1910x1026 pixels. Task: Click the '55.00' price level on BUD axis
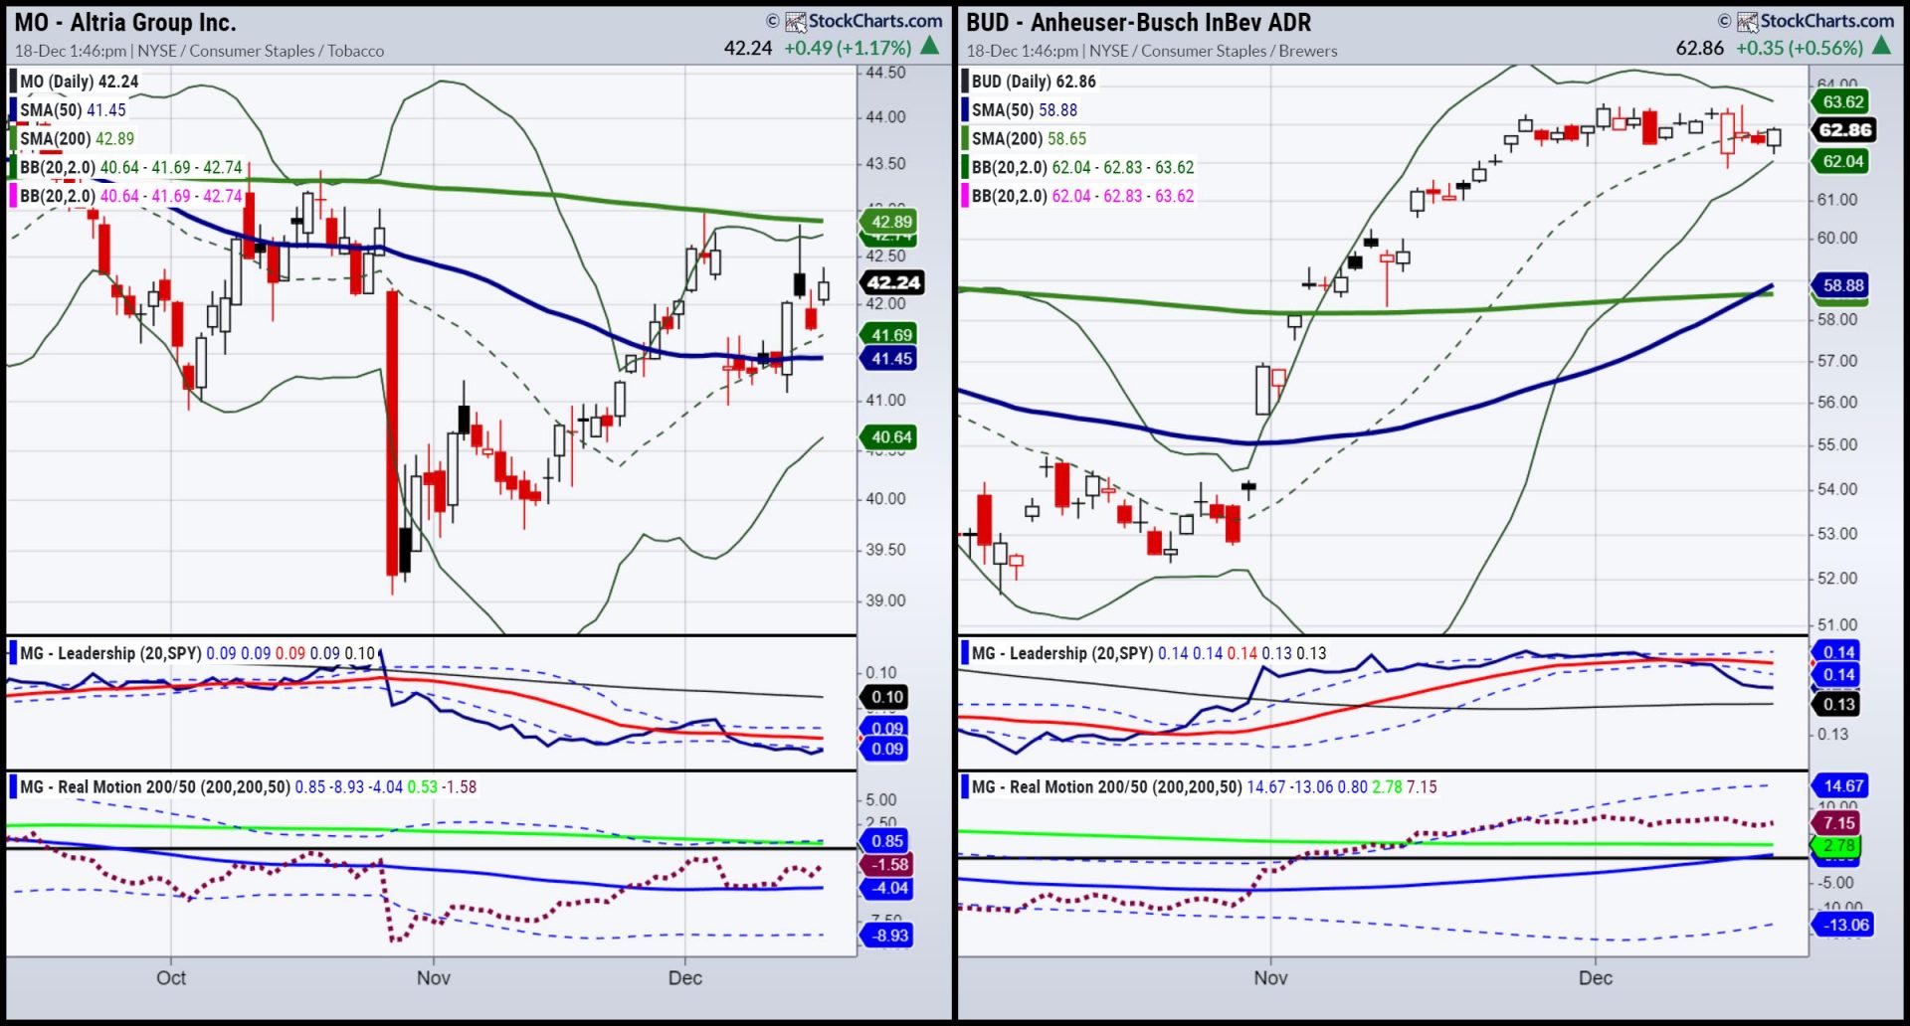(x=1837, y=444)
